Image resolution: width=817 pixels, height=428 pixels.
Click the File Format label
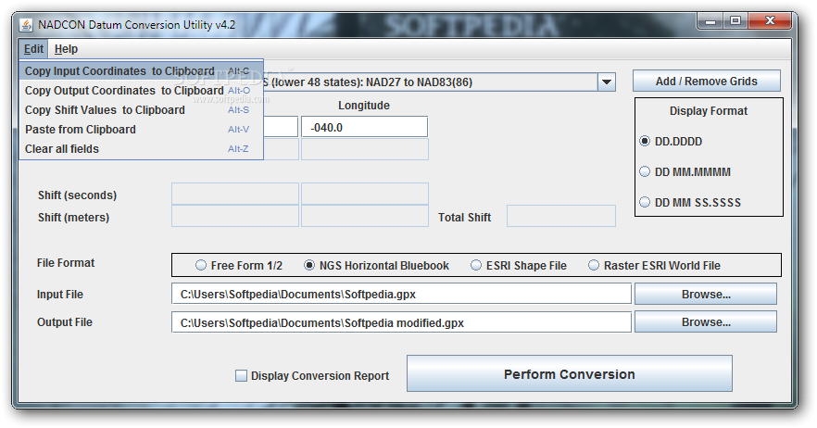pos(66,263)
